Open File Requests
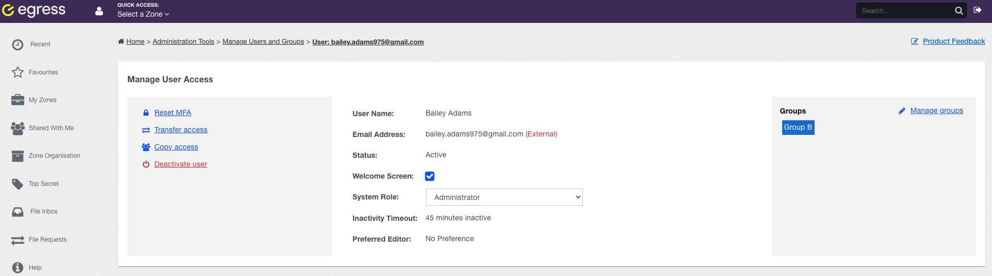 pyautogui.click(x=47, y=240)
